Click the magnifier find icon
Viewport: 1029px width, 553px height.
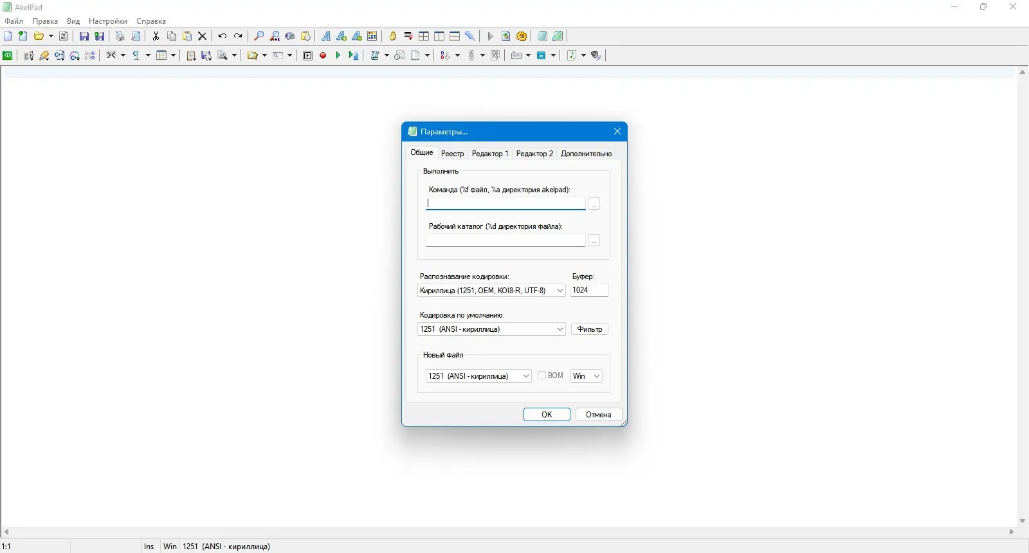coord(259,37)
